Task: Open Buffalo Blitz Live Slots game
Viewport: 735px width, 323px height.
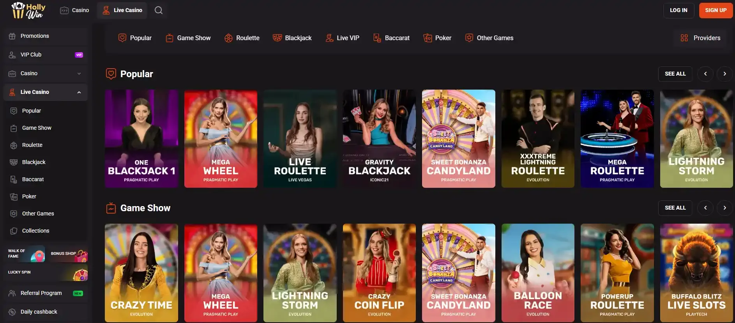Action: pyautogui.click(x=696, y=273)
